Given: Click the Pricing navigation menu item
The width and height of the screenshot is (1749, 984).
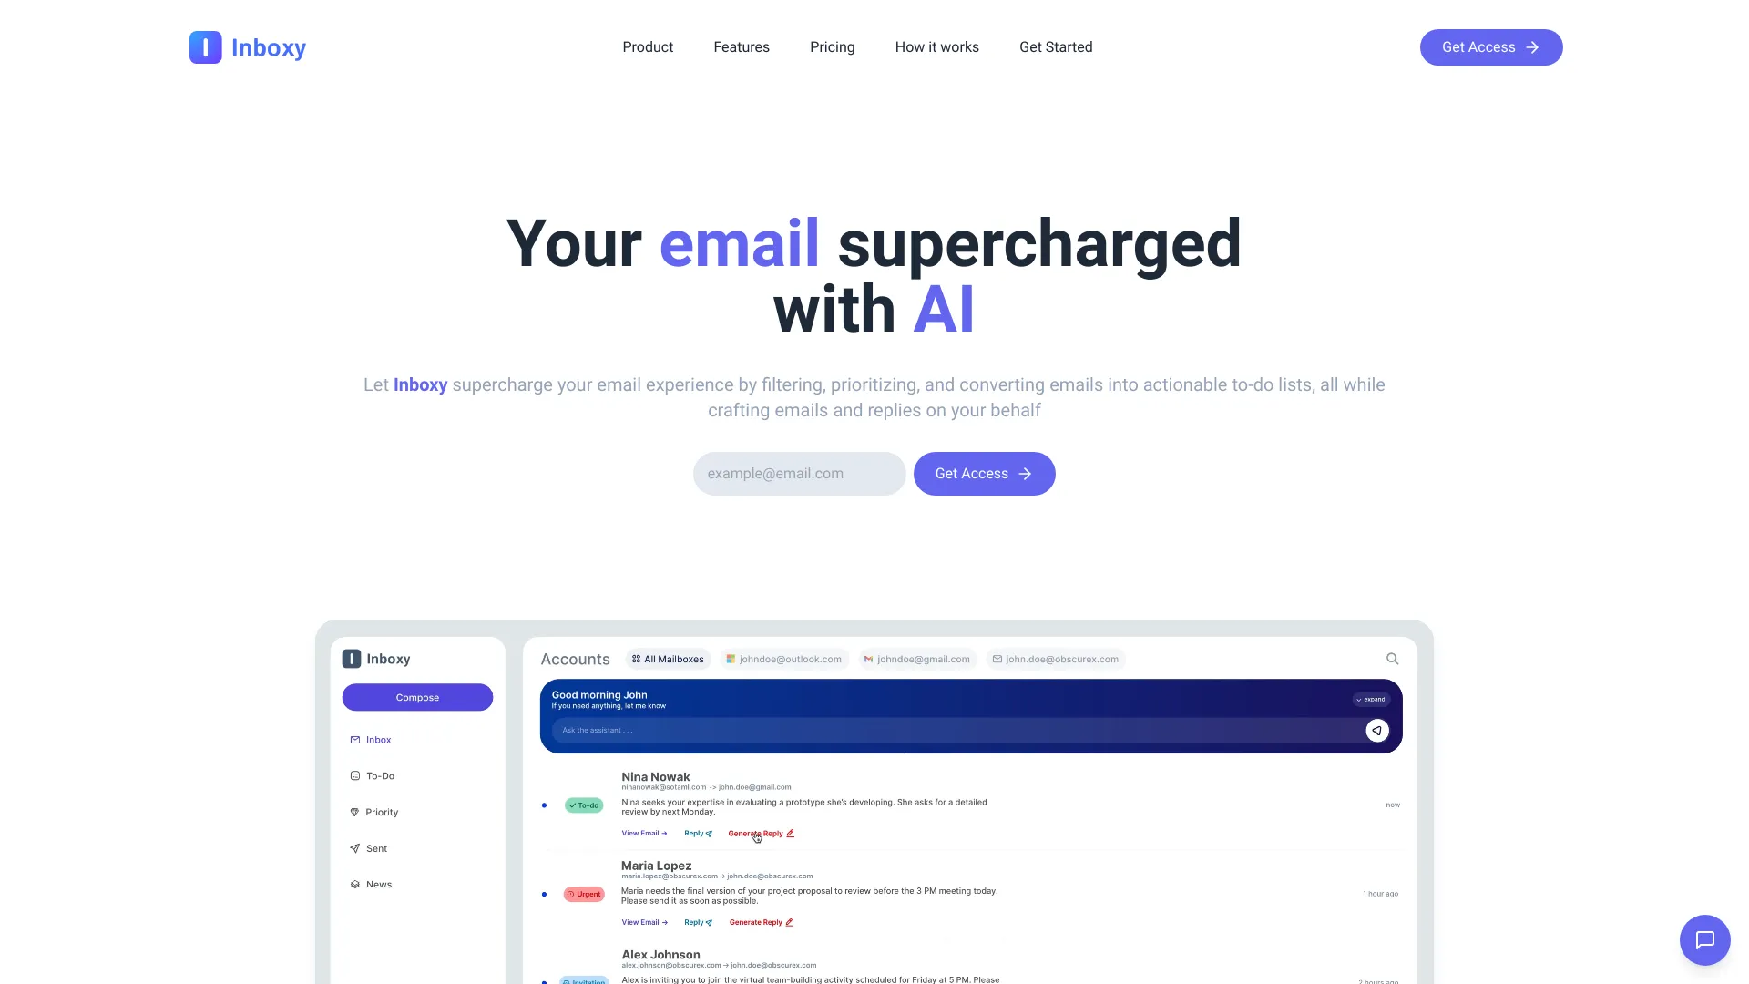Looking at the screenshot, I should 832,46.
